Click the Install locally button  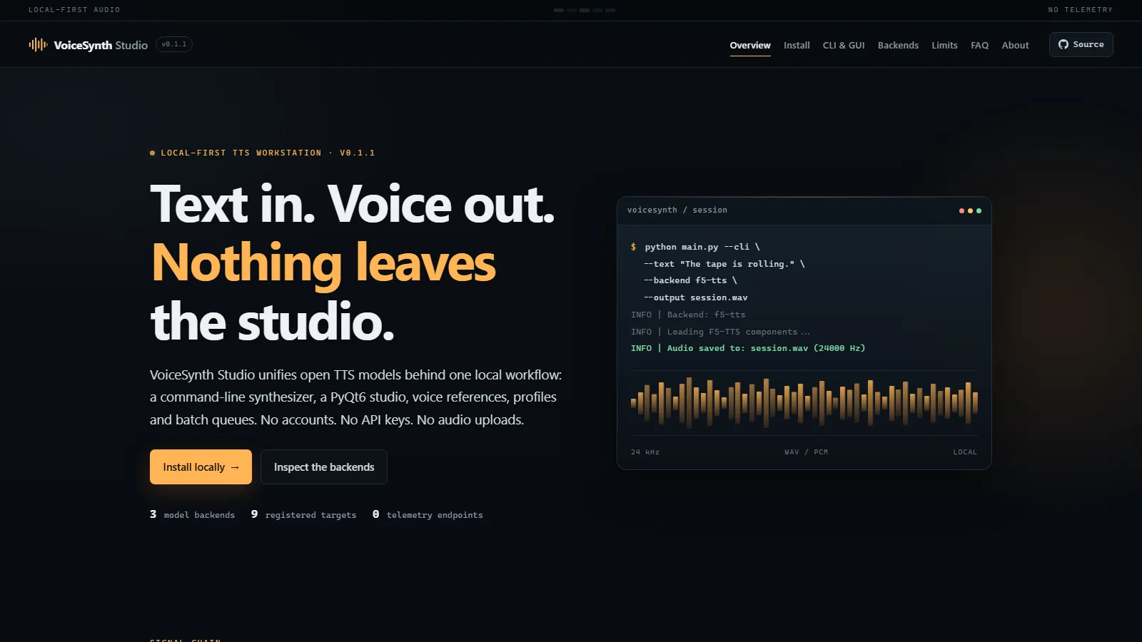click(201, 467)
